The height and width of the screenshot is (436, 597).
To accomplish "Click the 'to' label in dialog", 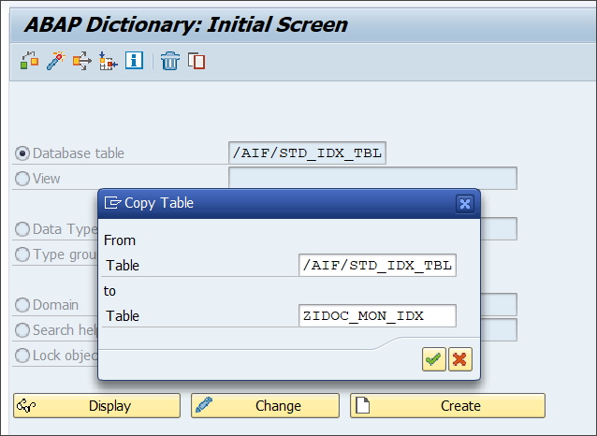I will (x=109, y=291).
